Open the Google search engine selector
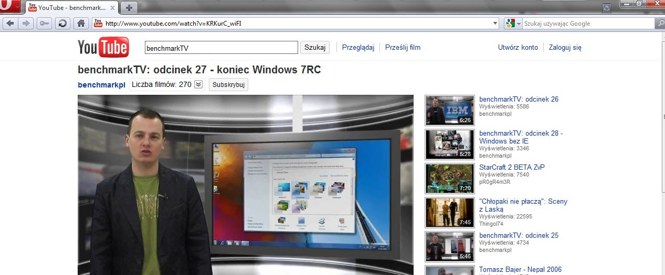Viewport: 665px width, 275px height. coord(513,24)
